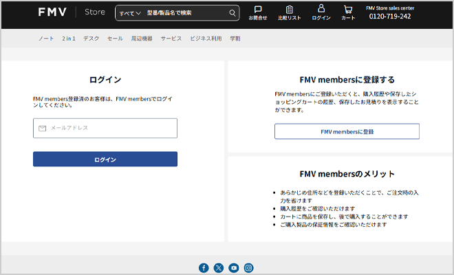The width and height of the screenshot is (454, 275).
Task: Open the 2 in 1 menu
Action: coord(69,38)
